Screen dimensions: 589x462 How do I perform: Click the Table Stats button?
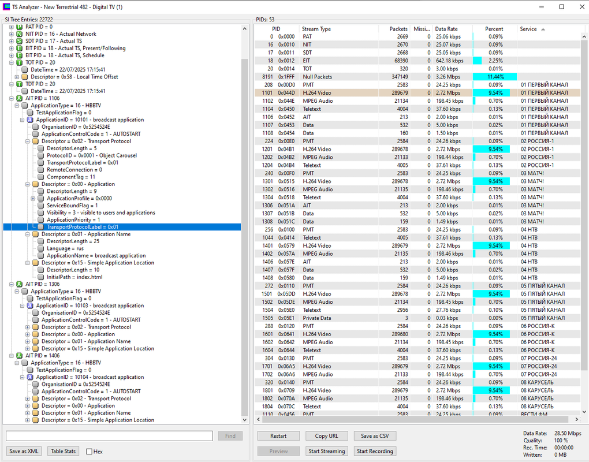click(63, 451)
